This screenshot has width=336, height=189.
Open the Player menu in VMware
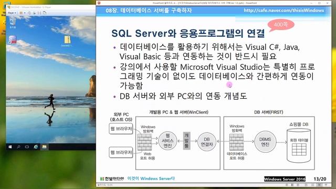click(12, 13)
